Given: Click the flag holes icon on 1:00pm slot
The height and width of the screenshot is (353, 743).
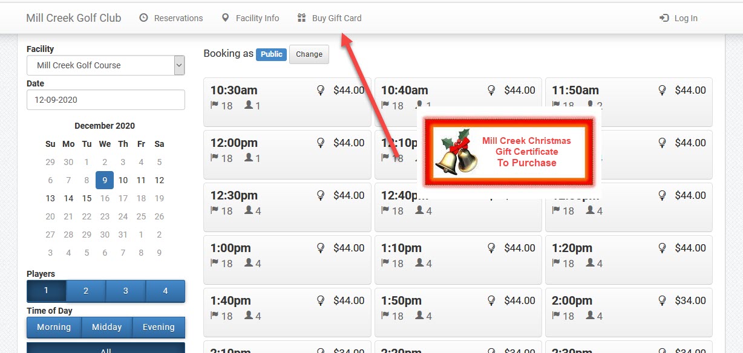Looking at the screenshot, I should [x=214, y=263].
